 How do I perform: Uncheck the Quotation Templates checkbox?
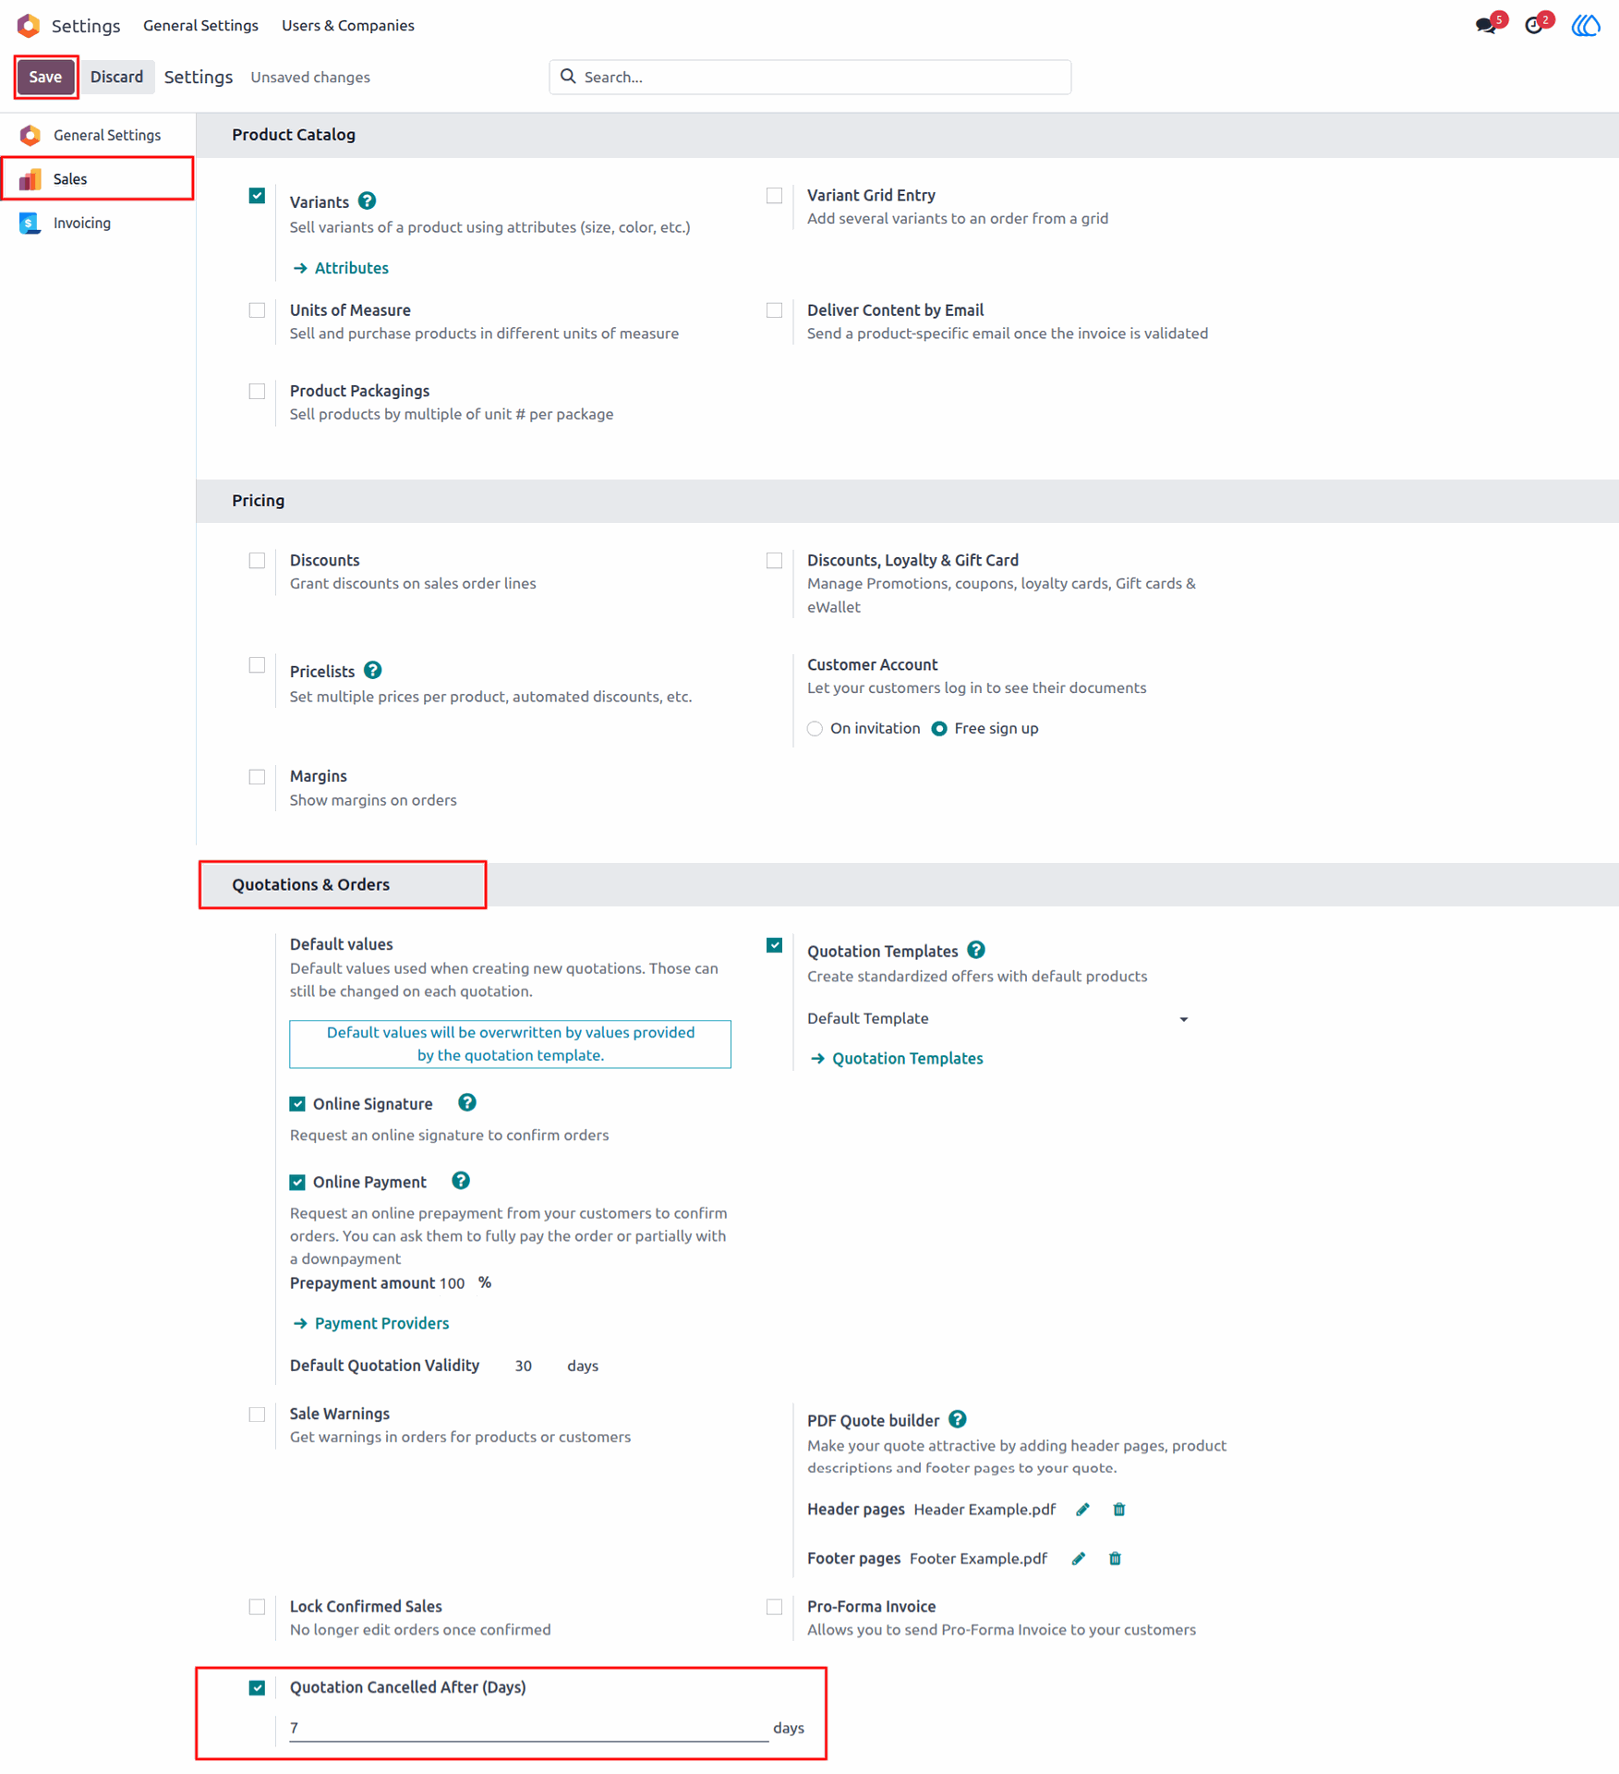tap(774, 944)
